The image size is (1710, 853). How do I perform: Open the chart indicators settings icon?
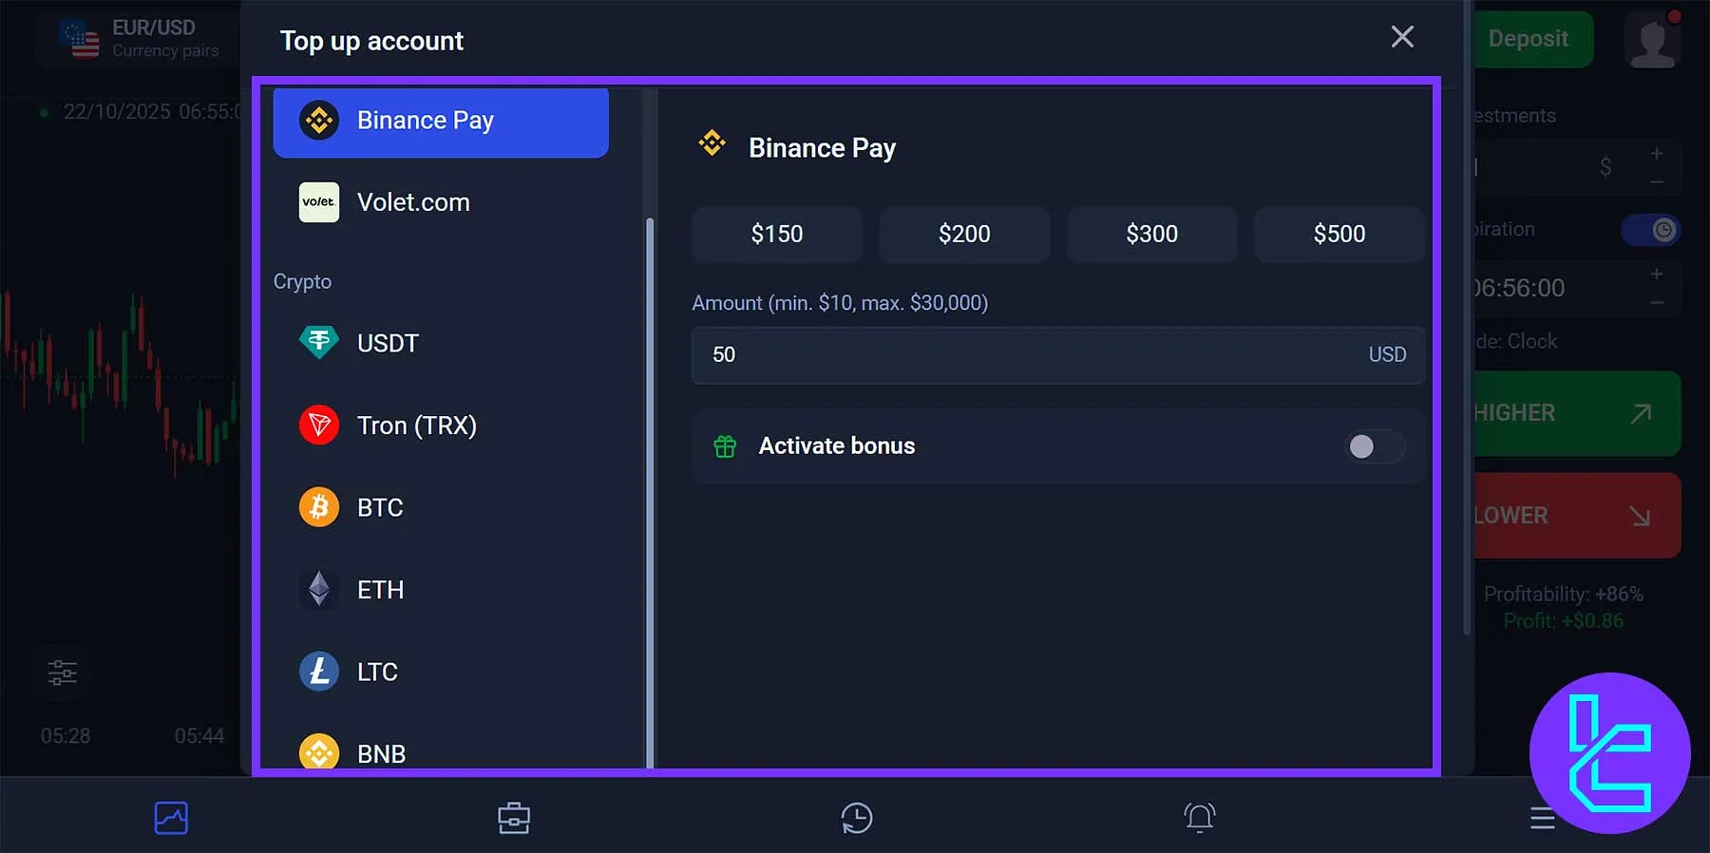coord(63,672)
